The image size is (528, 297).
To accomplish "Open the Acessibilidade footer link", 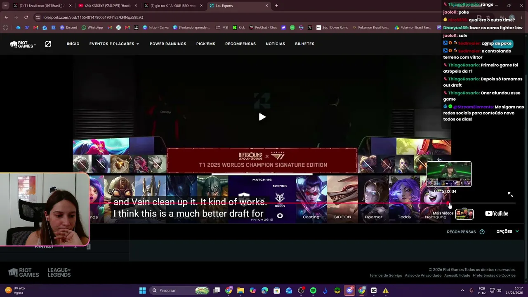I will pos(457,276).
